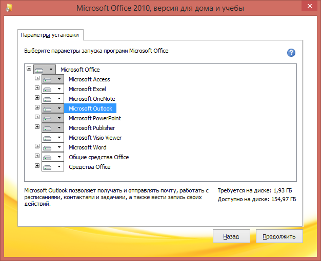This screenshot has height=261, width=321.
Task: Select highlighted Microsoft Outlook row
Action: tap(90, 108)
